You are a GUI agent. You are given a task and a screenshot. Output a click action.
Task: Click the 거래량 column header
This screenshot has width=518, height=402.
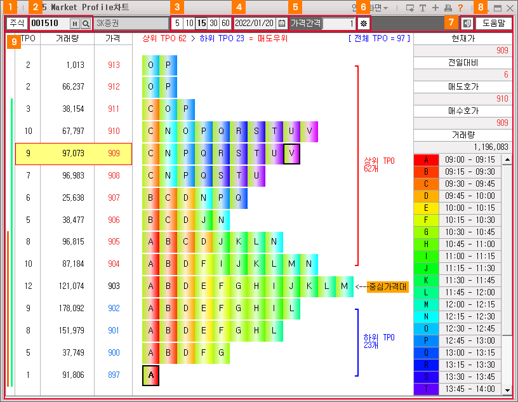click(x=67, y=39)
